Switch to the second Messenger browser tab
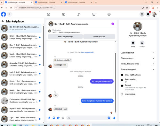 tap(49, 2)
